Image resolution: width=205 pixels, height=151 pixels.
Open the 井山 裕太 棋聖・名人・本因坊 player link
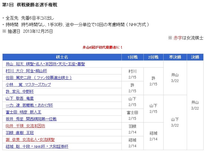(45, 64)
